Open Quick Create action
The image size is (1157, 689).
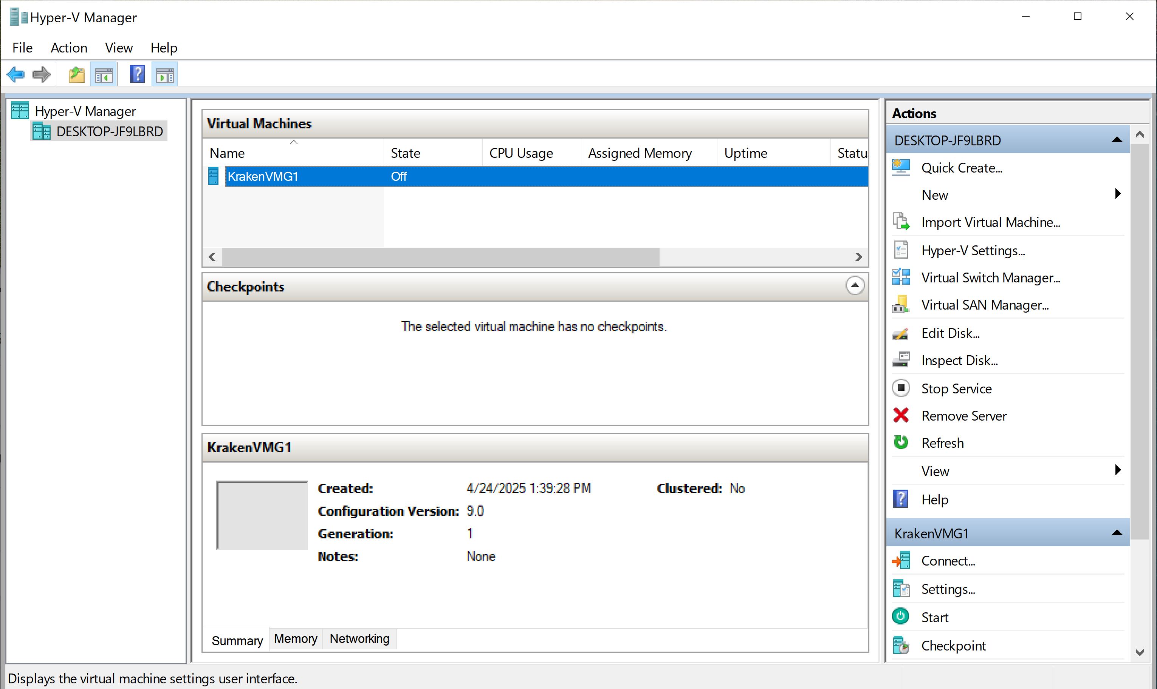[961, 168]
